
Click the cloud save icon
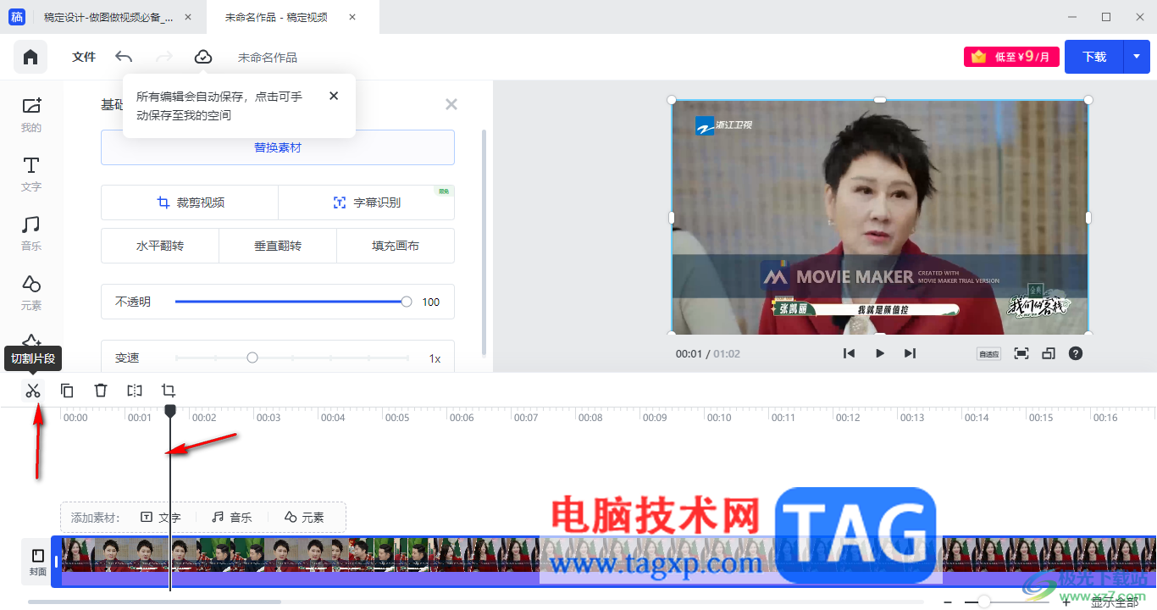click(203, 57)
